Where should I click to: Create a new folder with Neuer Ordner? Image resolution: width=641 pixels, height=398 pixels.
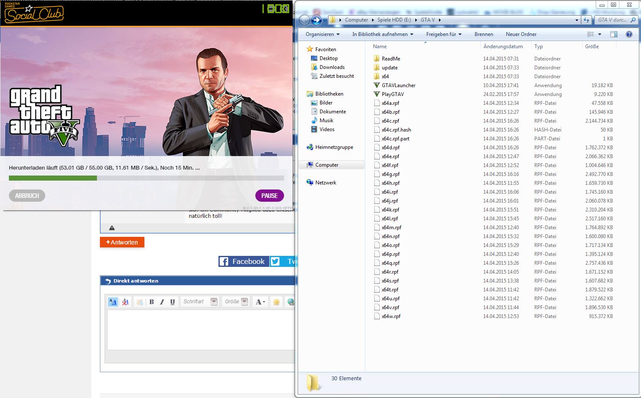point(521,34)
